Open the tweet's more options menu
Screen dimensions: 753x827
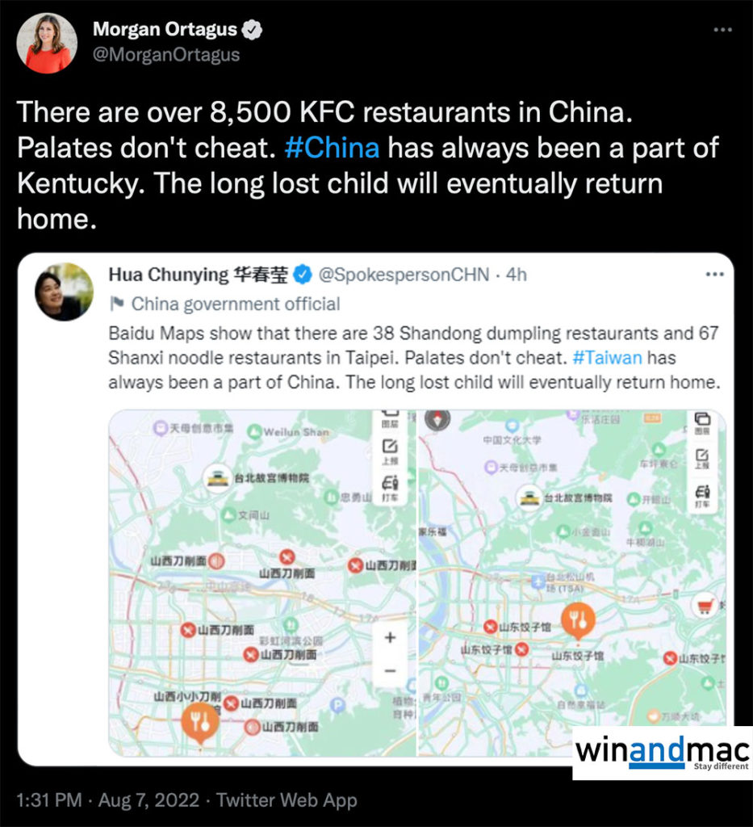point(722,30)
